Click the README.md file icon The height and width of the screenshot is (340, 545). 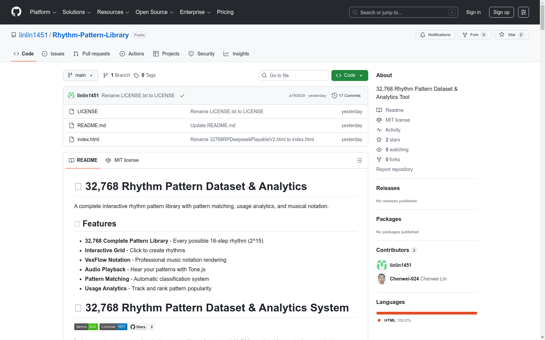[72, 125]
